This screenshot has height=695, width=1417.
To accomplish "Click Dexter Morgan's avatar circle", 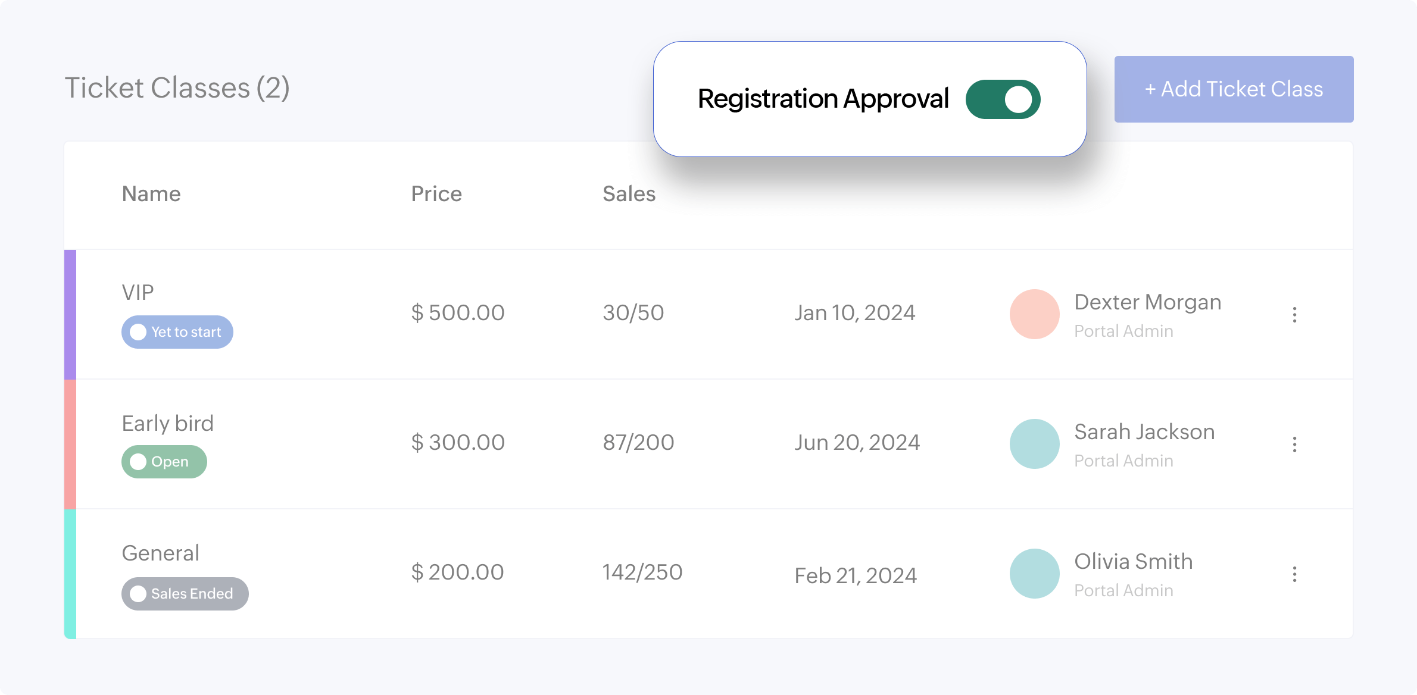I will (1035, 314).
